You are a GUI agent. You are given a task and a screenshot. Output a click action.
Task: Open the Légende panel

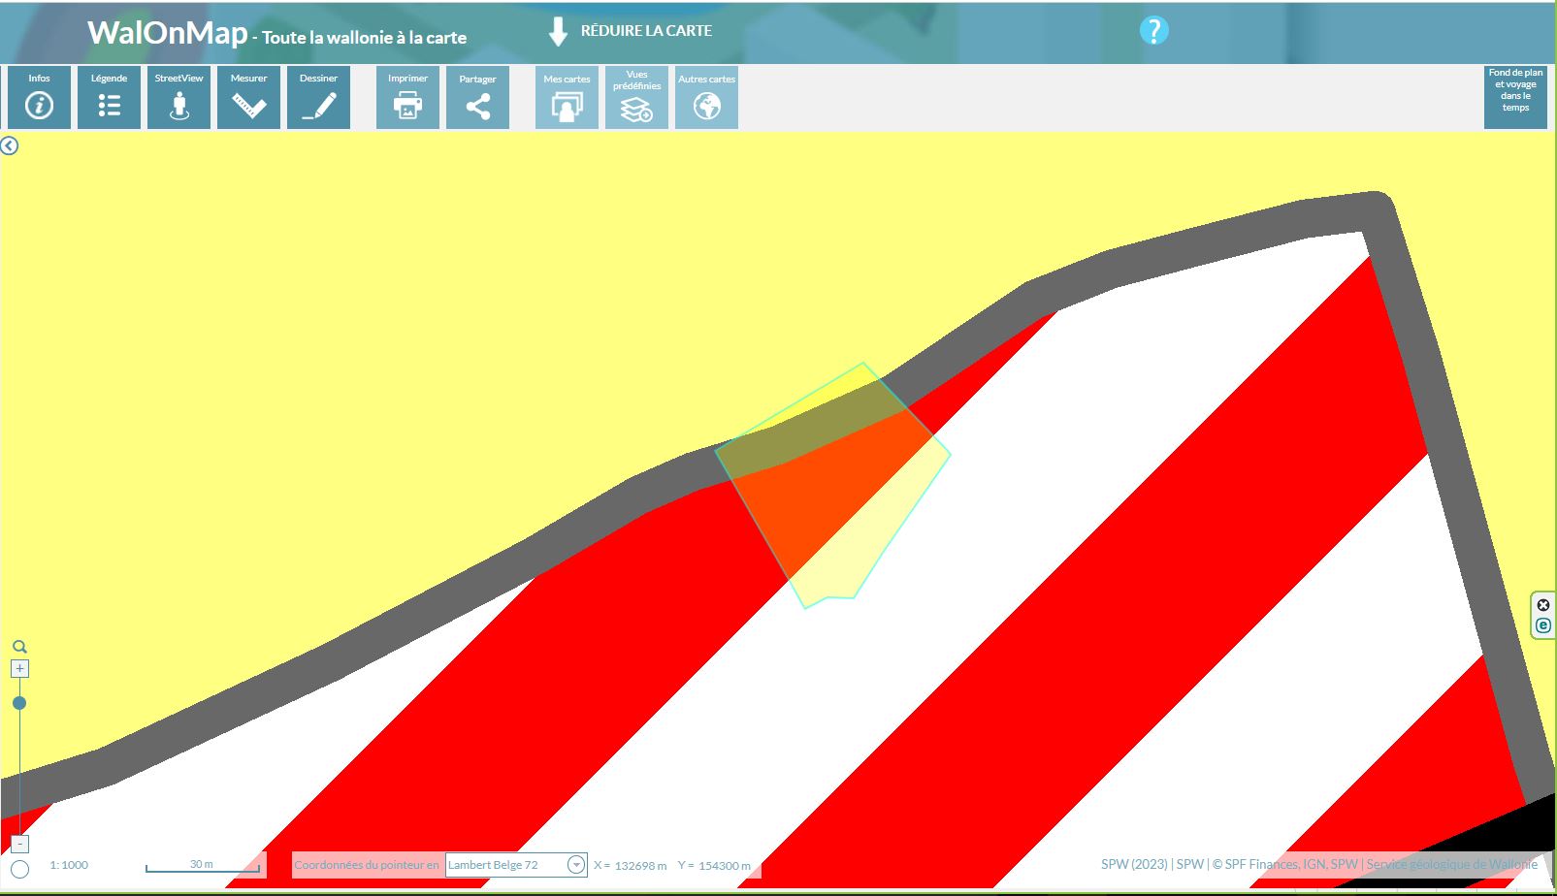[109, 97]
